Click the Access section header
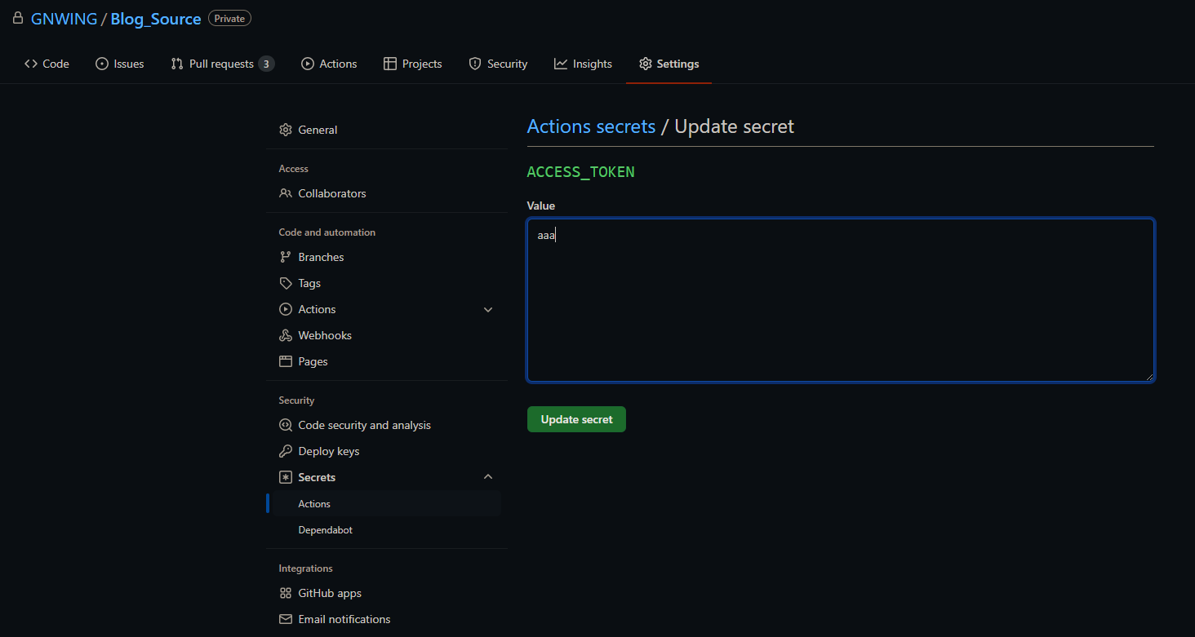 (x=294, y=169)
